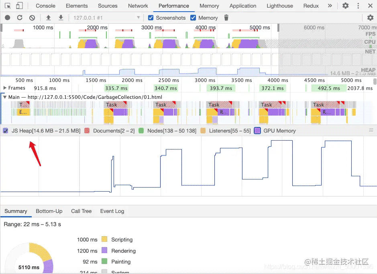Open the 127.0.0.1 #1 recording dropdown
Viewport: 377px width, 274px height.
click(x=106, y=18)
